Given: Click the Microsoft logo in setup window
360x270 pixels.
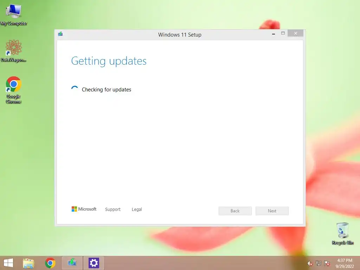Looking at the screenshot, I should coord(84,209).
